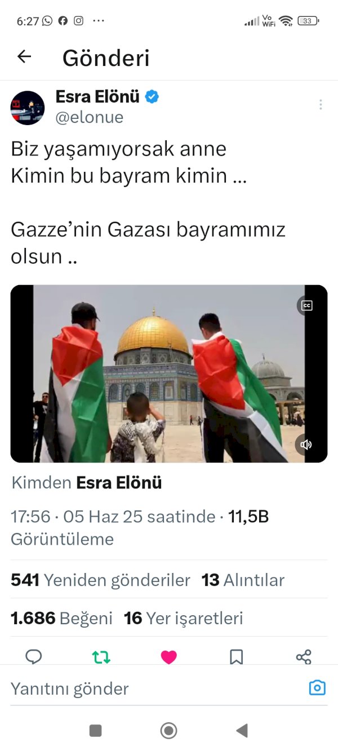The width and height of the screenshot is (338, 751).
Task: Open the three-dot menu on the post
Action: point(321,104)
